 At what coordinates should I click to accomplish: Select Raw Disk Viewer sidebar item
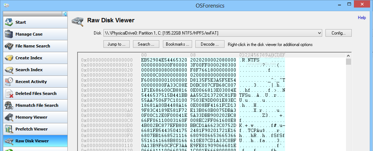click(x=35, y=141)
